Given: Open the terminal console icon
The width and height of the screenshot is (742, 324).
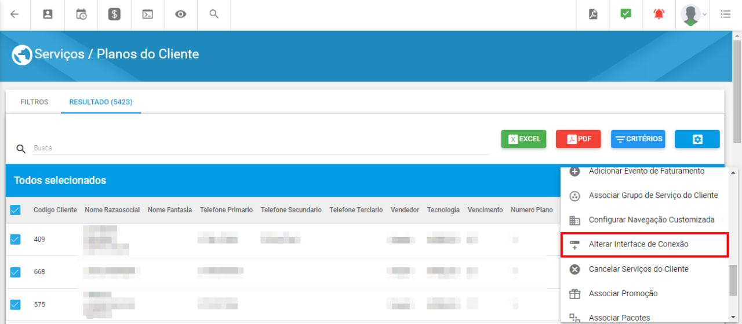Looking at the screenshot, I should click(x=148, y=14).
